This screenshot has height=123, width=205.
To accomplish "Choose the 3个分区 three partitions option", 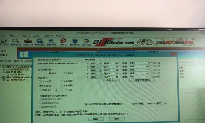I will tap(40, 81).
